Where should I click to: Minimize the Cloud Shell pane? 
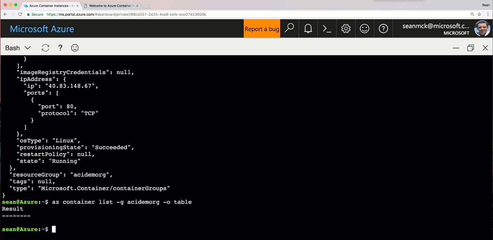coord(456,48)
